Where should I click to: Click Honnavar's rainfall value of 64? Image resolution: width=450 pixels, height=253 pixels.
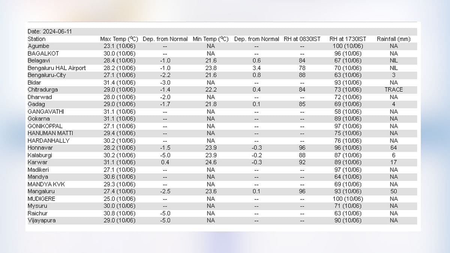point(393,148)
